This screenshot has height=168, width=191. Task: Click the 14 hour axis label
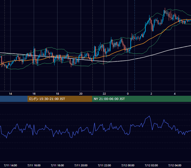[10, 94]
